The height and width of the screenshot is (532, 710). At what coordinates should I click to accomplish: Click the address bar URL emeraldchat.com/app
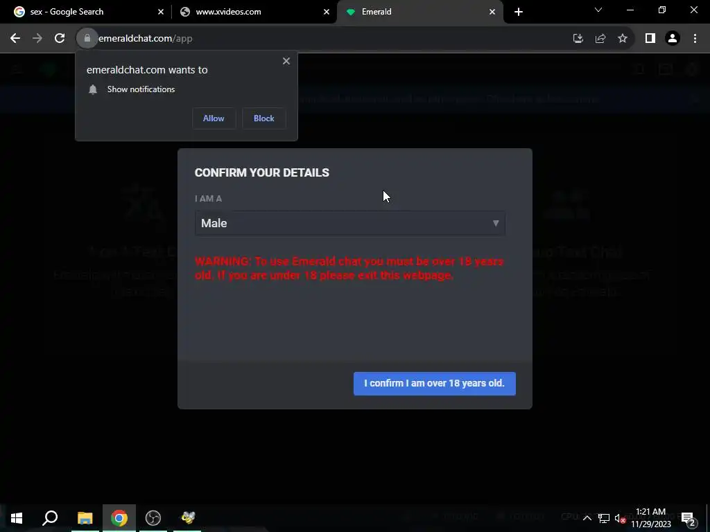[146, 39]
